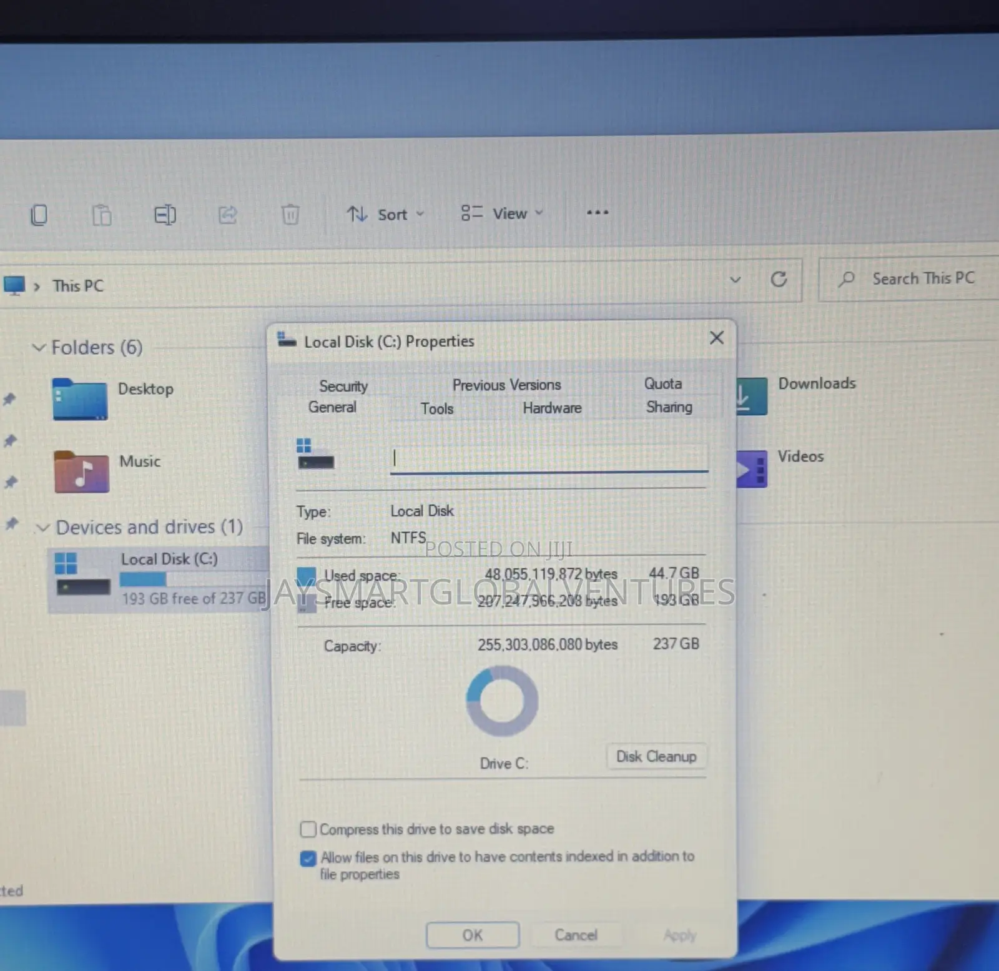
Task: Click the Delete trash icon in toolbar
Action: pos(290,215)
